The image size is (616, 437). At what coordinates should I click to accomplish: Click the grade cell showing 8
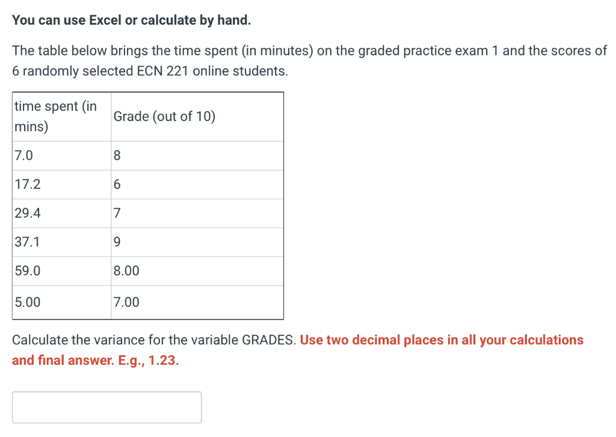pos(197,156)
